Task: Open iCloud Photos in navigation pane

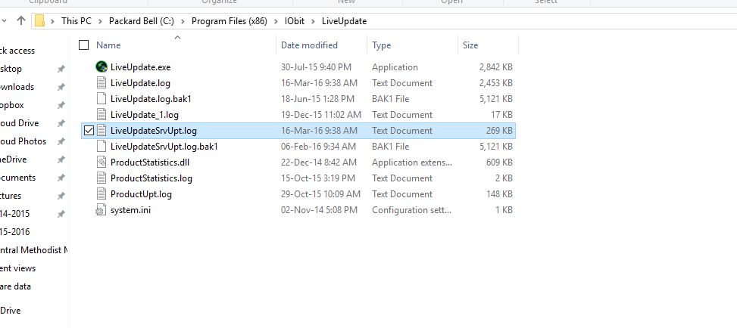Action: click(23, 141)
